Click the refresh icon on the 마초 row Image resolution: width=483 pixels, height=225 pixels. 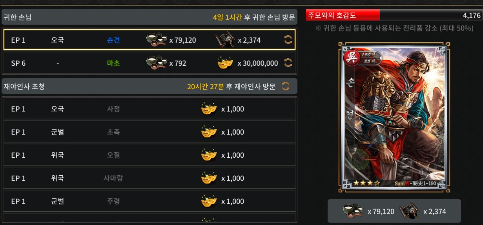tap(288, 63)
